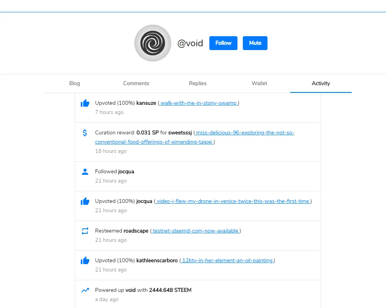Switch to the Blog tab
Screen dimensions: 386x308
tap(75, 84)
